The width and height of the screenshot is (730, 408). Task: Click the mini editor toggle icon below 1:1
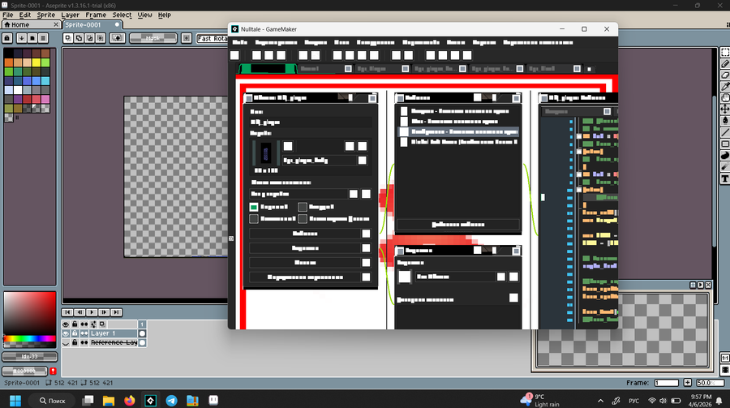pyautogui.click(x=725, y=370)
